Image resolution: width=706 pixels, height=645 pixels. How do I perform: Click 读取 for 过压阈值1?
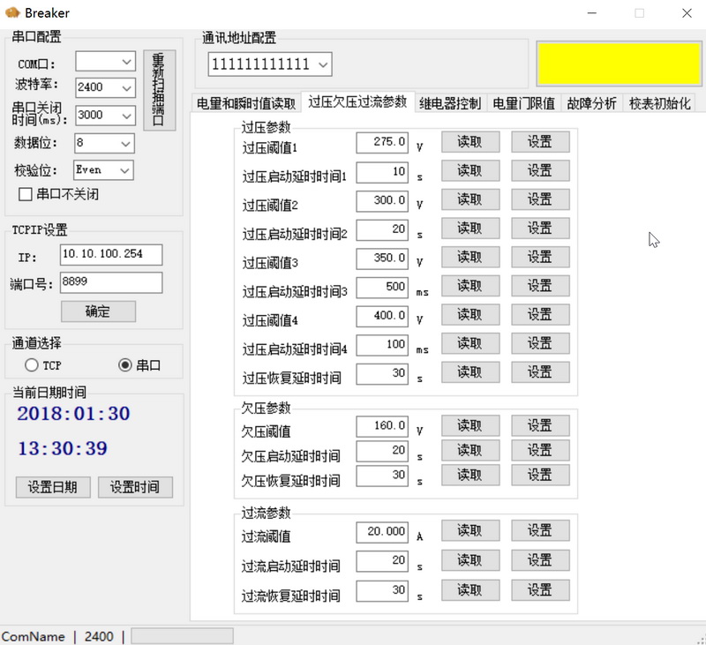pyautogui.click(x=470, y=142)
